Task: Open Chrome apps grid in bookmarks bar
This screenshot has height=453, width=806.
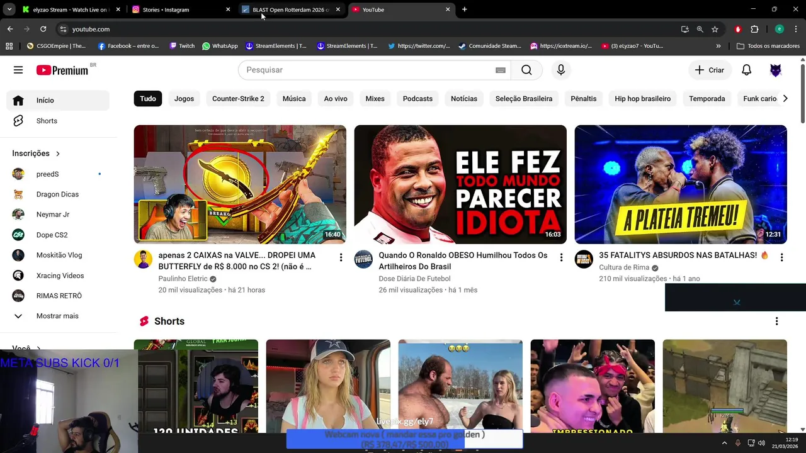Action: 9,46
